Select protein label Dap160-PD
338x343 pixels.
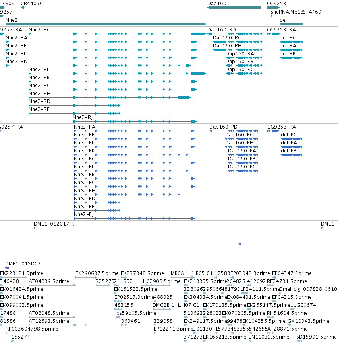223,127
